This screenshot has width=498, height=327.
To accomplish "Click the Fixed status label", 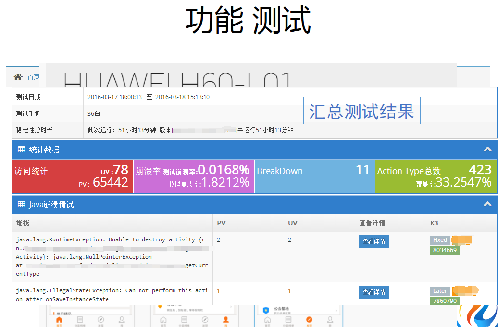I will coord(440,240).
